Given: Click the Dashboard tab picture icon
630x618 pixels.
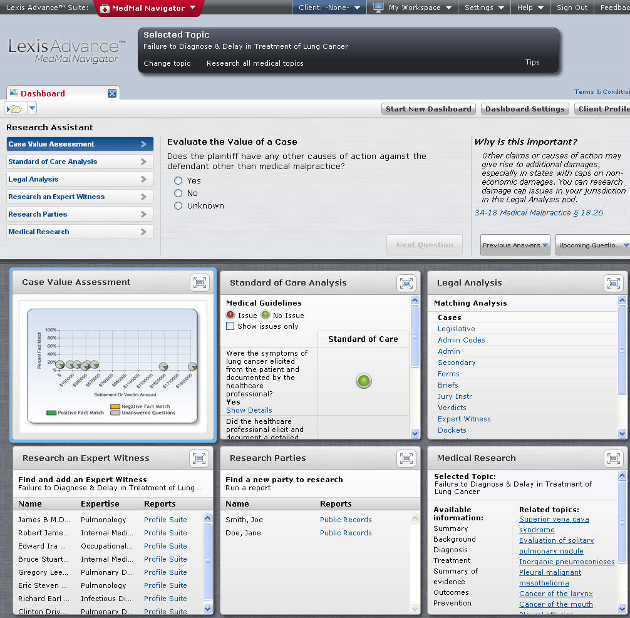Looking at the screenshot, I should (x=14, y=93).
